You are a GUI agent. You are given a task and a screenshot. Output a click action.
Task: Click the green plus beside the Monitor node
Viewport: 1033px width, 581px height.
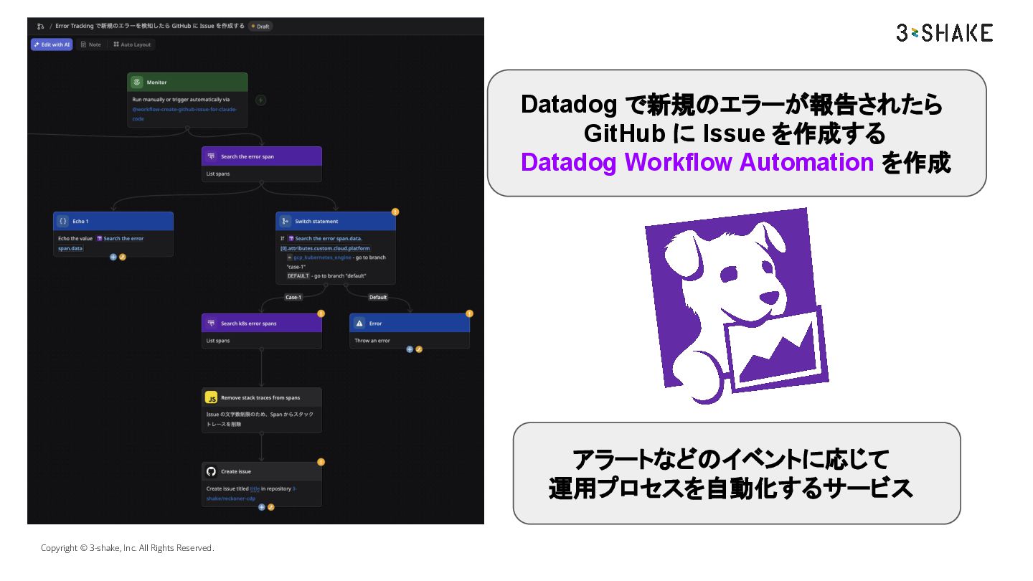click(261, 100)
